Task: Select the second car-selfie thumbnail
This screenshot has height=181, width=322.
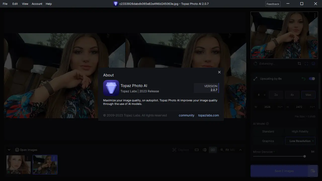Action: [45, 165]
